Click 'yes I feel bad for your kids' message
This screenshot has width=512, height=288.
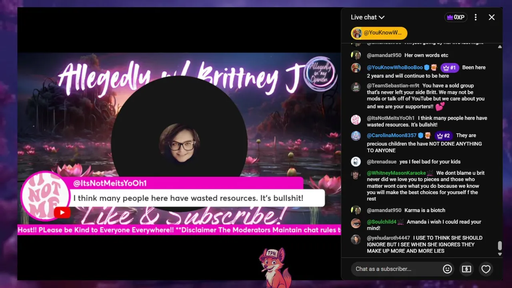click(x=430, y=162)
